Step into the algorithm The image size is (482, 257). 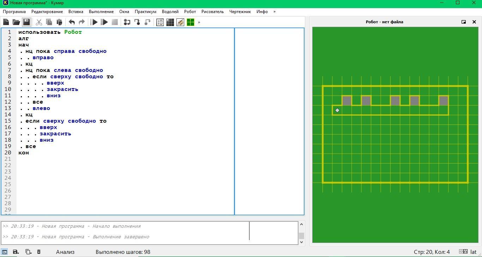point(137,22)
